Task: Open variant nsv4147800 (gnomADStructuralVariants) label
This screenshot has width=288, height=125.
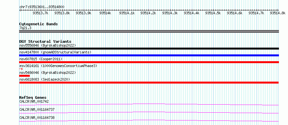Action: (55, 52)
